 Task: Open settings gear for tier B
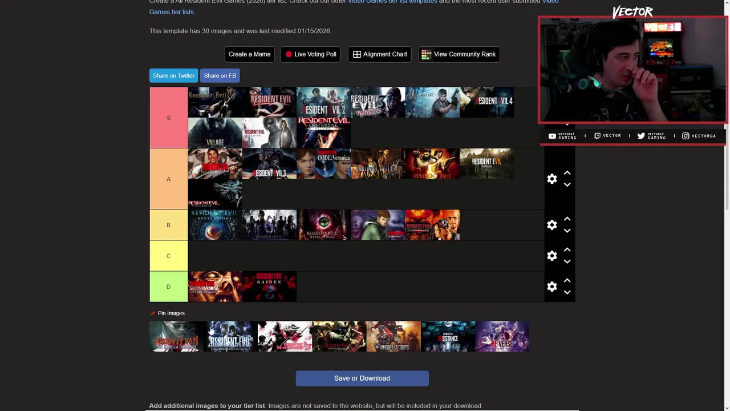[551, 225]
